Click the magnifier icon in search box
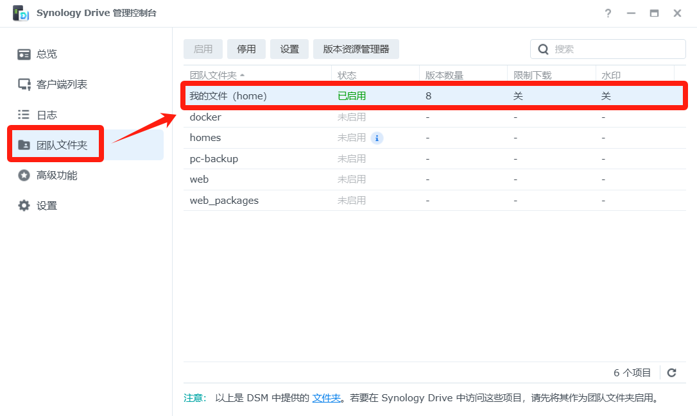The height and width of the screenshot is (416, 697). click(543, 49)
